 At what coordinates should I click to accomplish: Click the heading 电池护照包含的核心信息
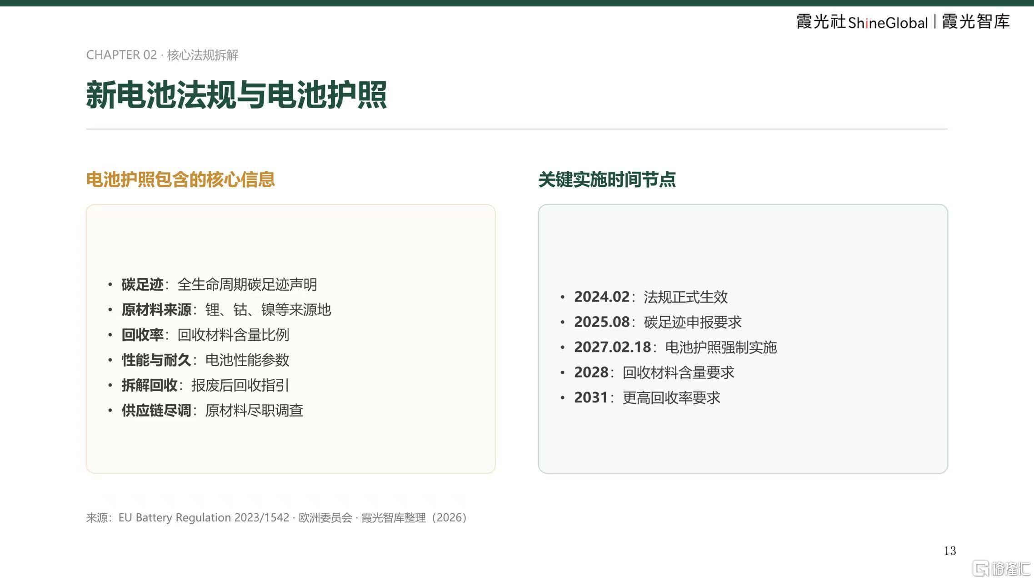[x=180, y=179]
